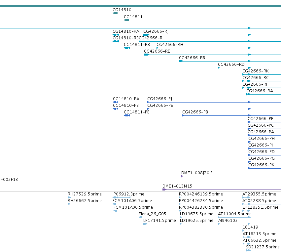Click the CG14810-RA transcript label
Image resolution: width=281 pixels, height=252 pixels.
[126, 31]
